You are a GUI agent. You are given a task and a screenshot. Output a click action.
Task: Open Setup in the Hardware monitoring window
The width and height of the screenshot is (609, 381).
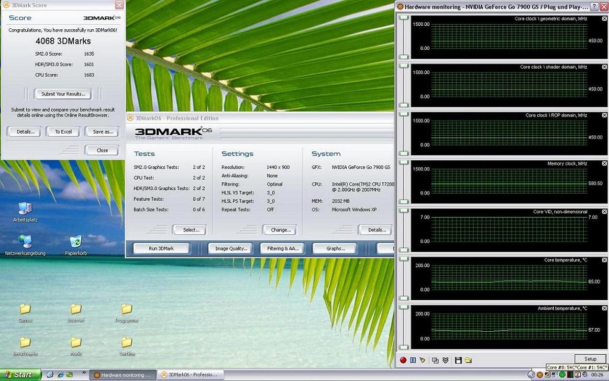click(x=590, y=359)
